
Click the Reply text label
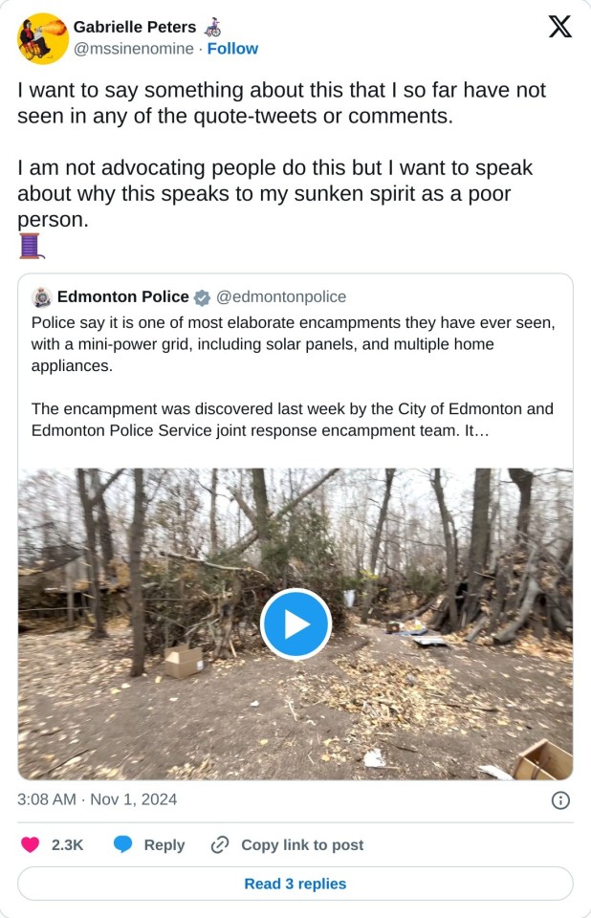164,845
